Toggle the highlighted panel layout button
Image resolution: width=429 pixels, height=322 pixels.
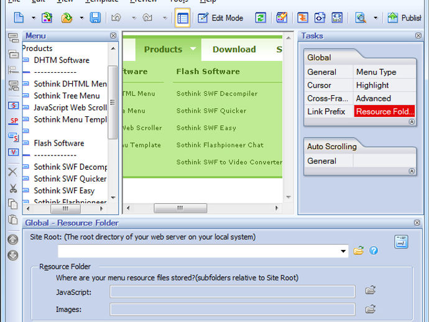183,18
